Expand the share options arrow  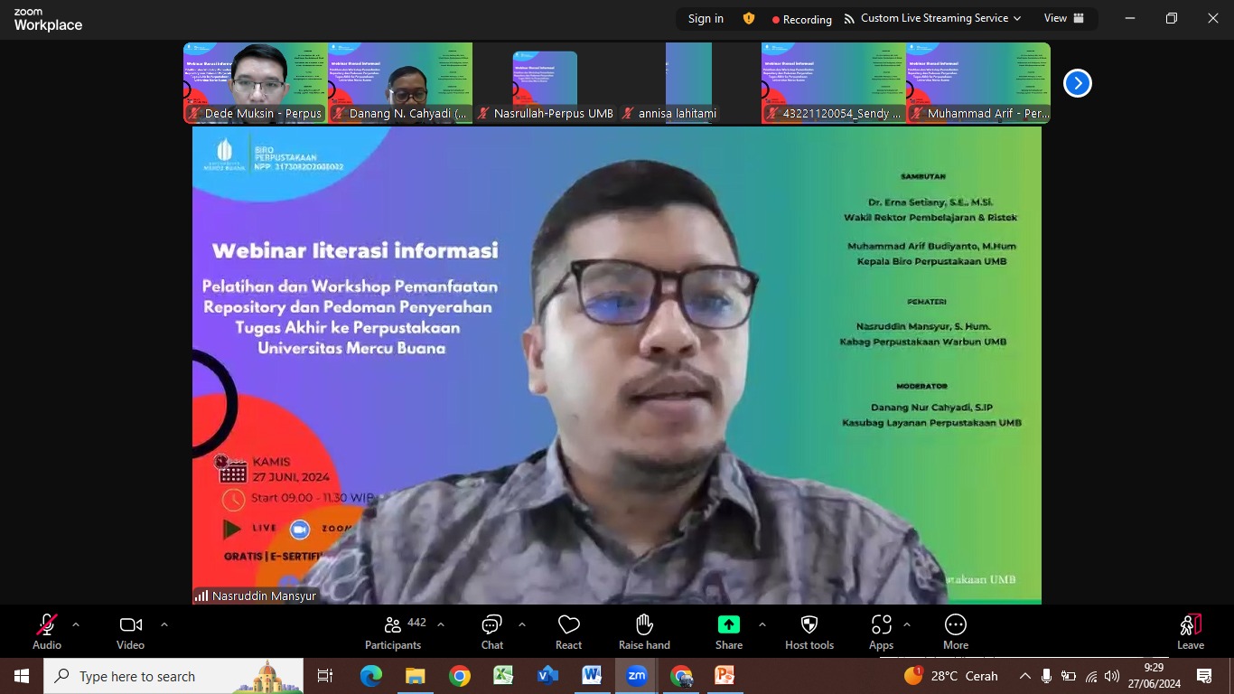tap(762, 624)
